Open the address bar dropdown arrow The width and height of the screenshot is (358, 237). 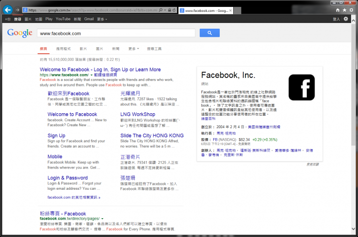tap(165, 10)
